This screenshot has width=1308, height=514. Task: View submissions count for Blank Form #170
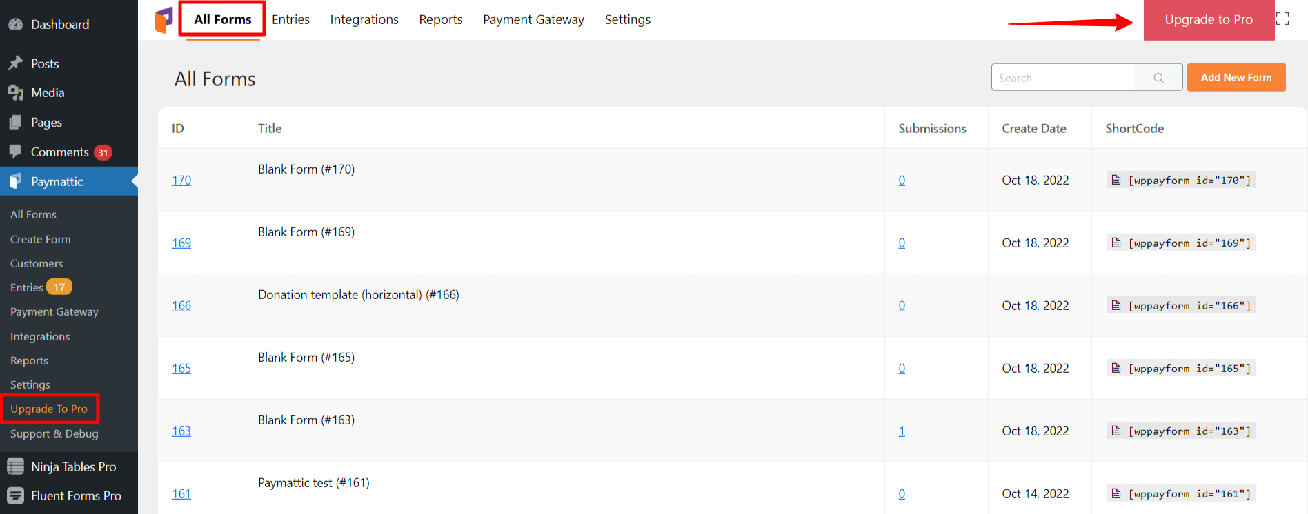(902, 180)
